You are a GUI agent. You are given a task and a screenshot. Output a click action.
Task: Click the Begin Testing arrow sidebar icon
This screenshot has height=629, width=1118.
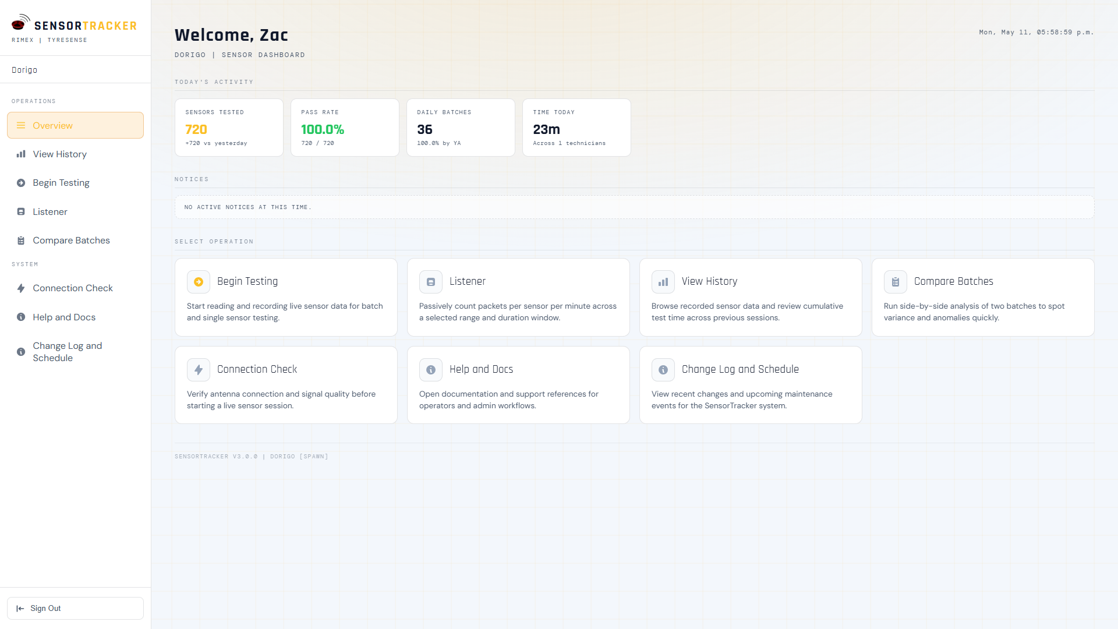click(x=21, y=183)
